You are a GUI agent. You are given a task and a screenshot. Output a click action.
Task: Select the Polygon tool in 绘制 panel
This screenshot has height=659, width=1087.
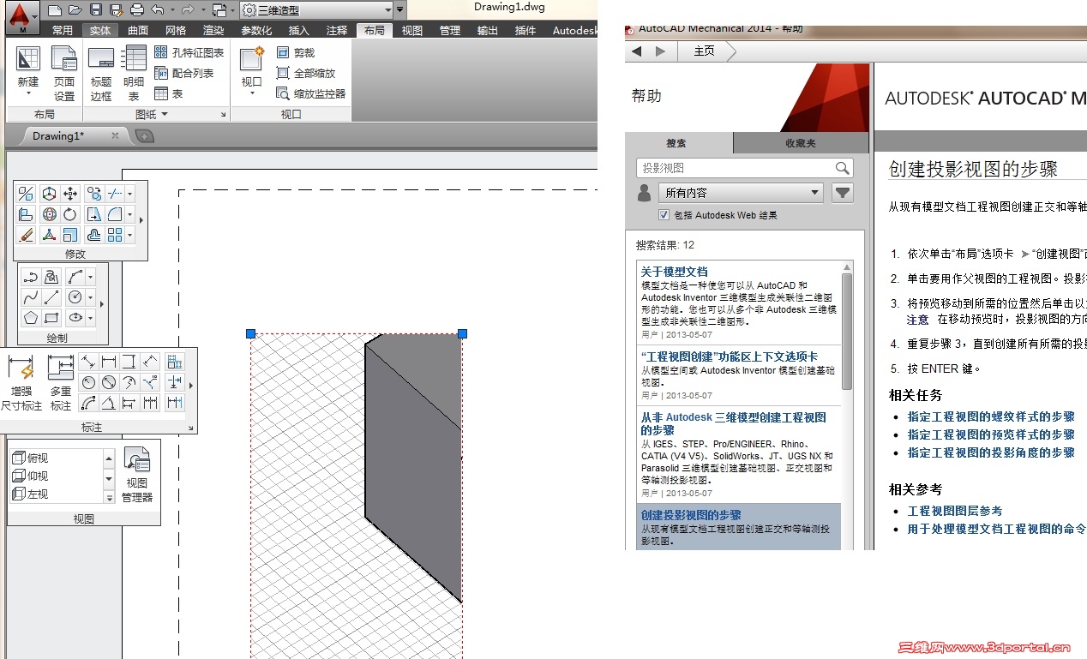click(31, 318)
